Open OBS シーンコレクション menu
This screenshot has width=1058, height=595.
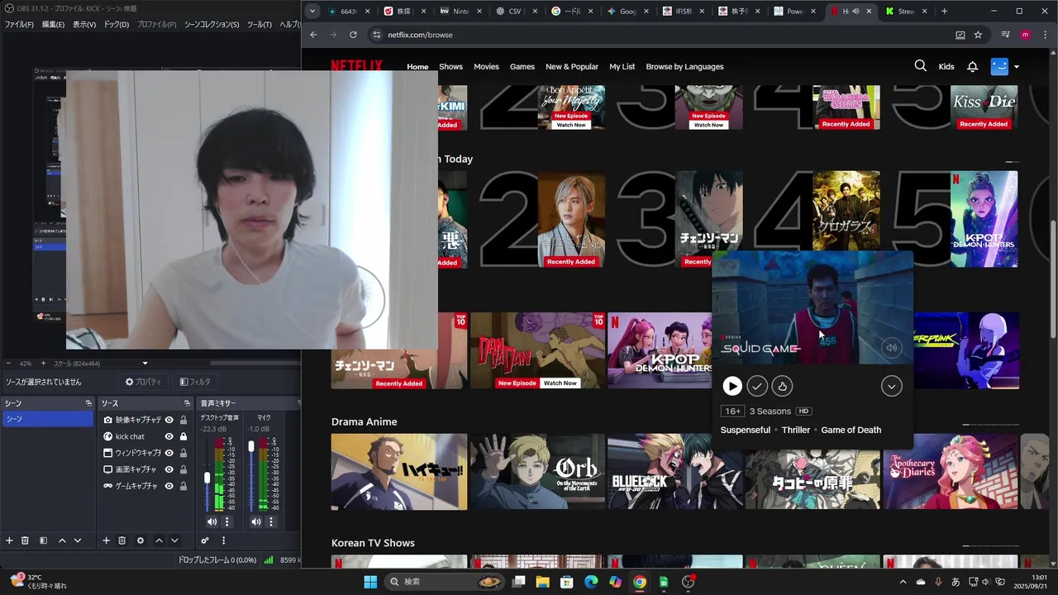(x=212, y=25)
